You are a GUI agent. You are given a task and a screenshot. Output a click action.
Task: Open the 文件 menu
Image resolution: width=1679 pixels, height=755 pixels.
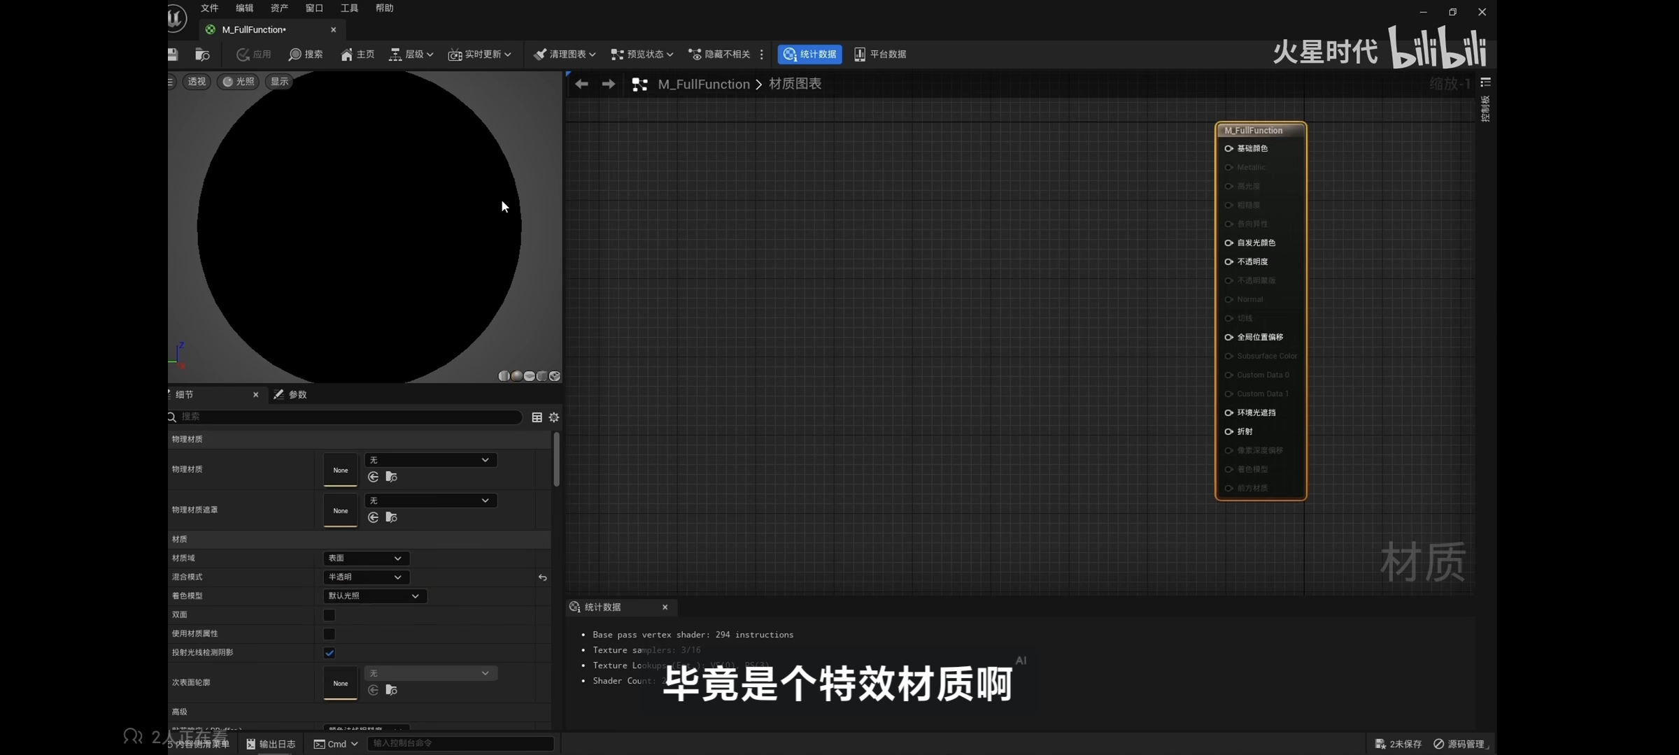coord(209,8)
